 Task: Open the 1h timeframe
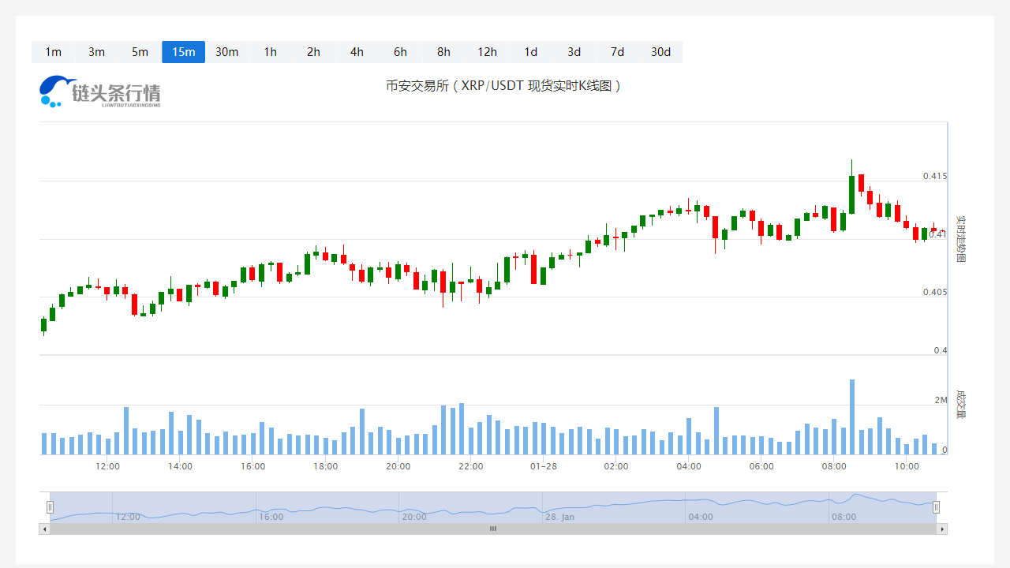270,52
